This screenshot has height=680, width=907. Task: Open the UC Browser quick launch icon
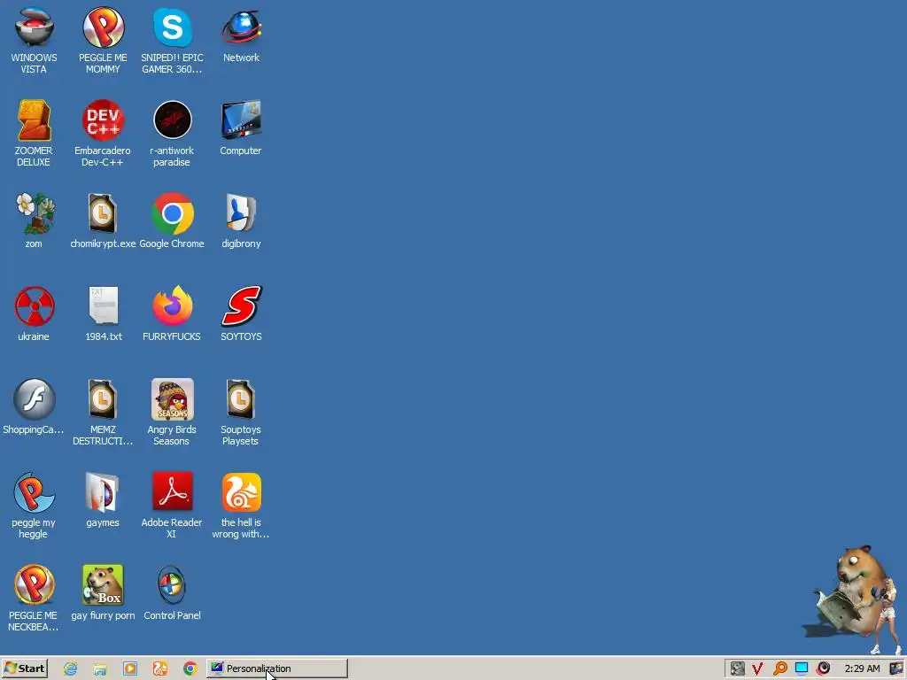point(160,669)
